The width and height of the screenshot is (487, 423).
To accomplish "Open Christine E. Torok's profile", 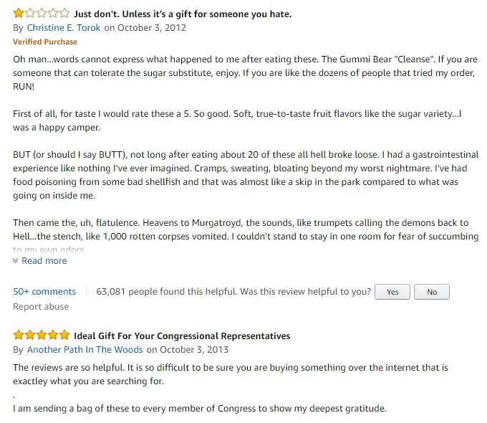I will (64, 28).
